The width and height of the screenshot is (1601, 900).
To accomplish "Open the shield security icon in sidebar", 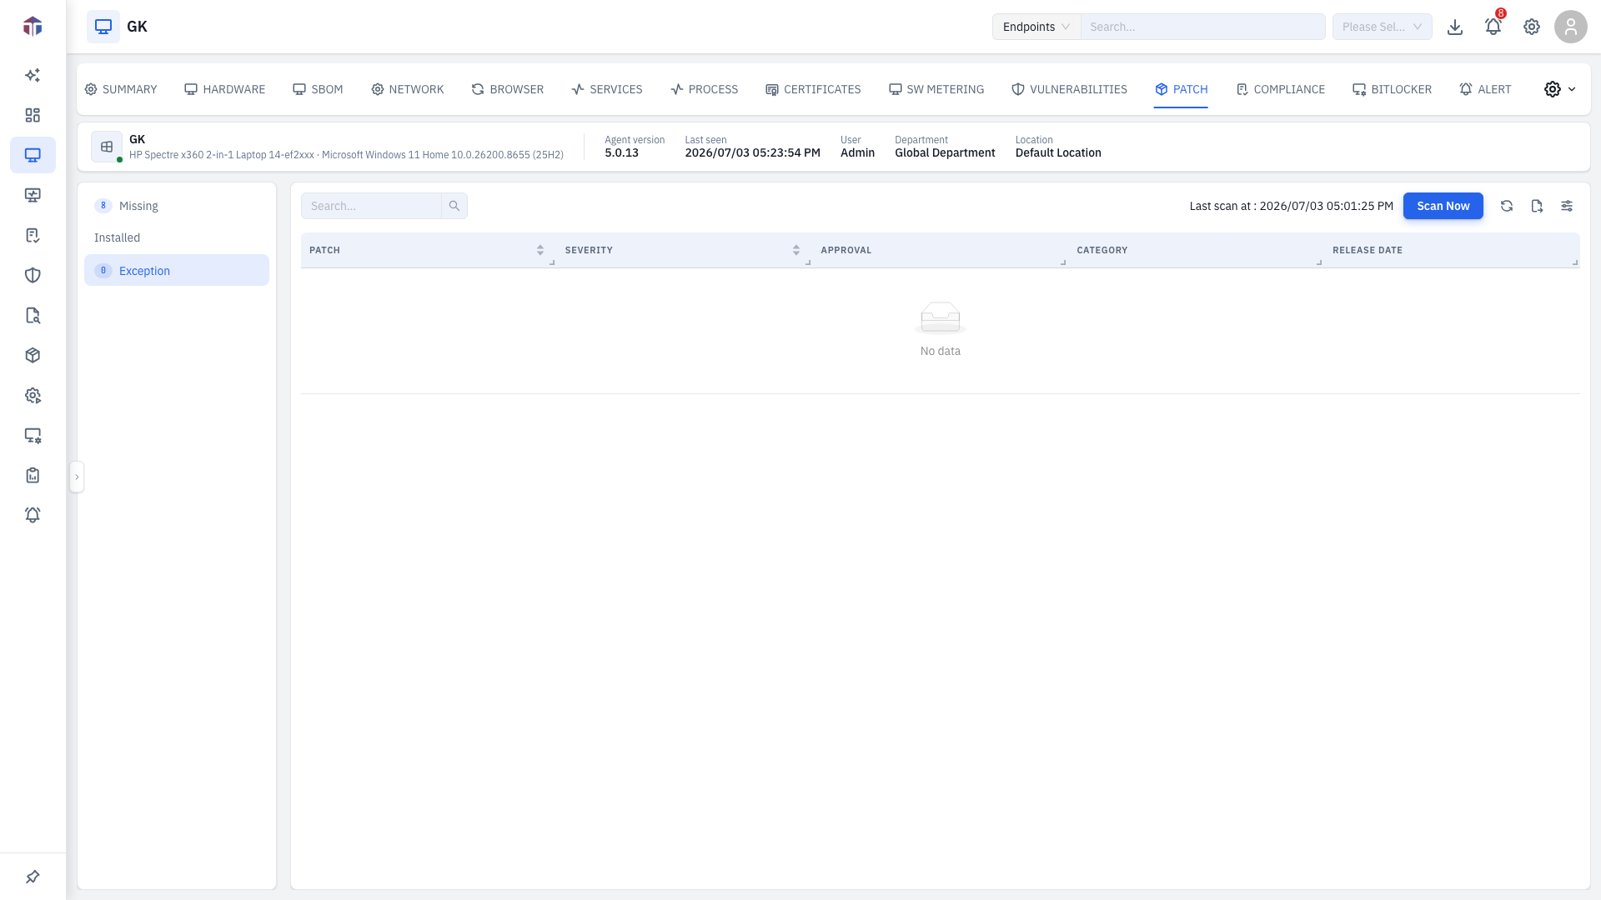I will tap(33, 275).
